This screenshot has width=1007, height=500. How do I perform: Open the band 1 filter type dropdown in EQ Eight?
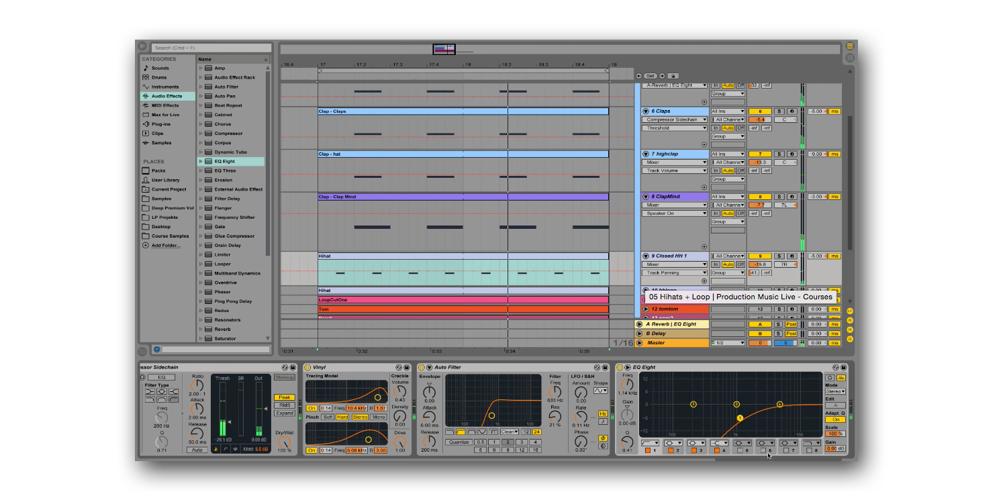pyautogui.click(x=651, y=443)
